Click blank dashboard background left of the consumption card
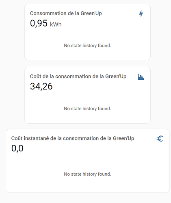The image size is (171, 203). point(12,32)
